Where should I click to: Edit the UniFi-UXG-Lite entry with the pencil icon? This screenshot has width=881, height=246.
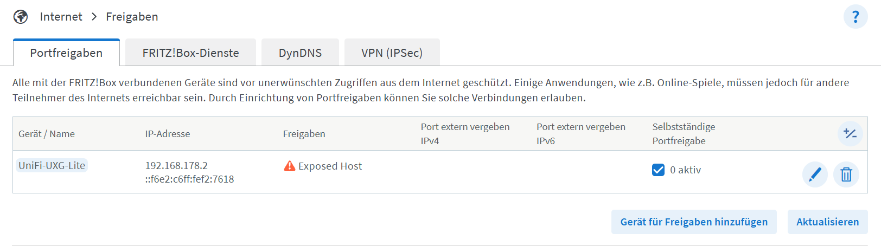(815, 174)
